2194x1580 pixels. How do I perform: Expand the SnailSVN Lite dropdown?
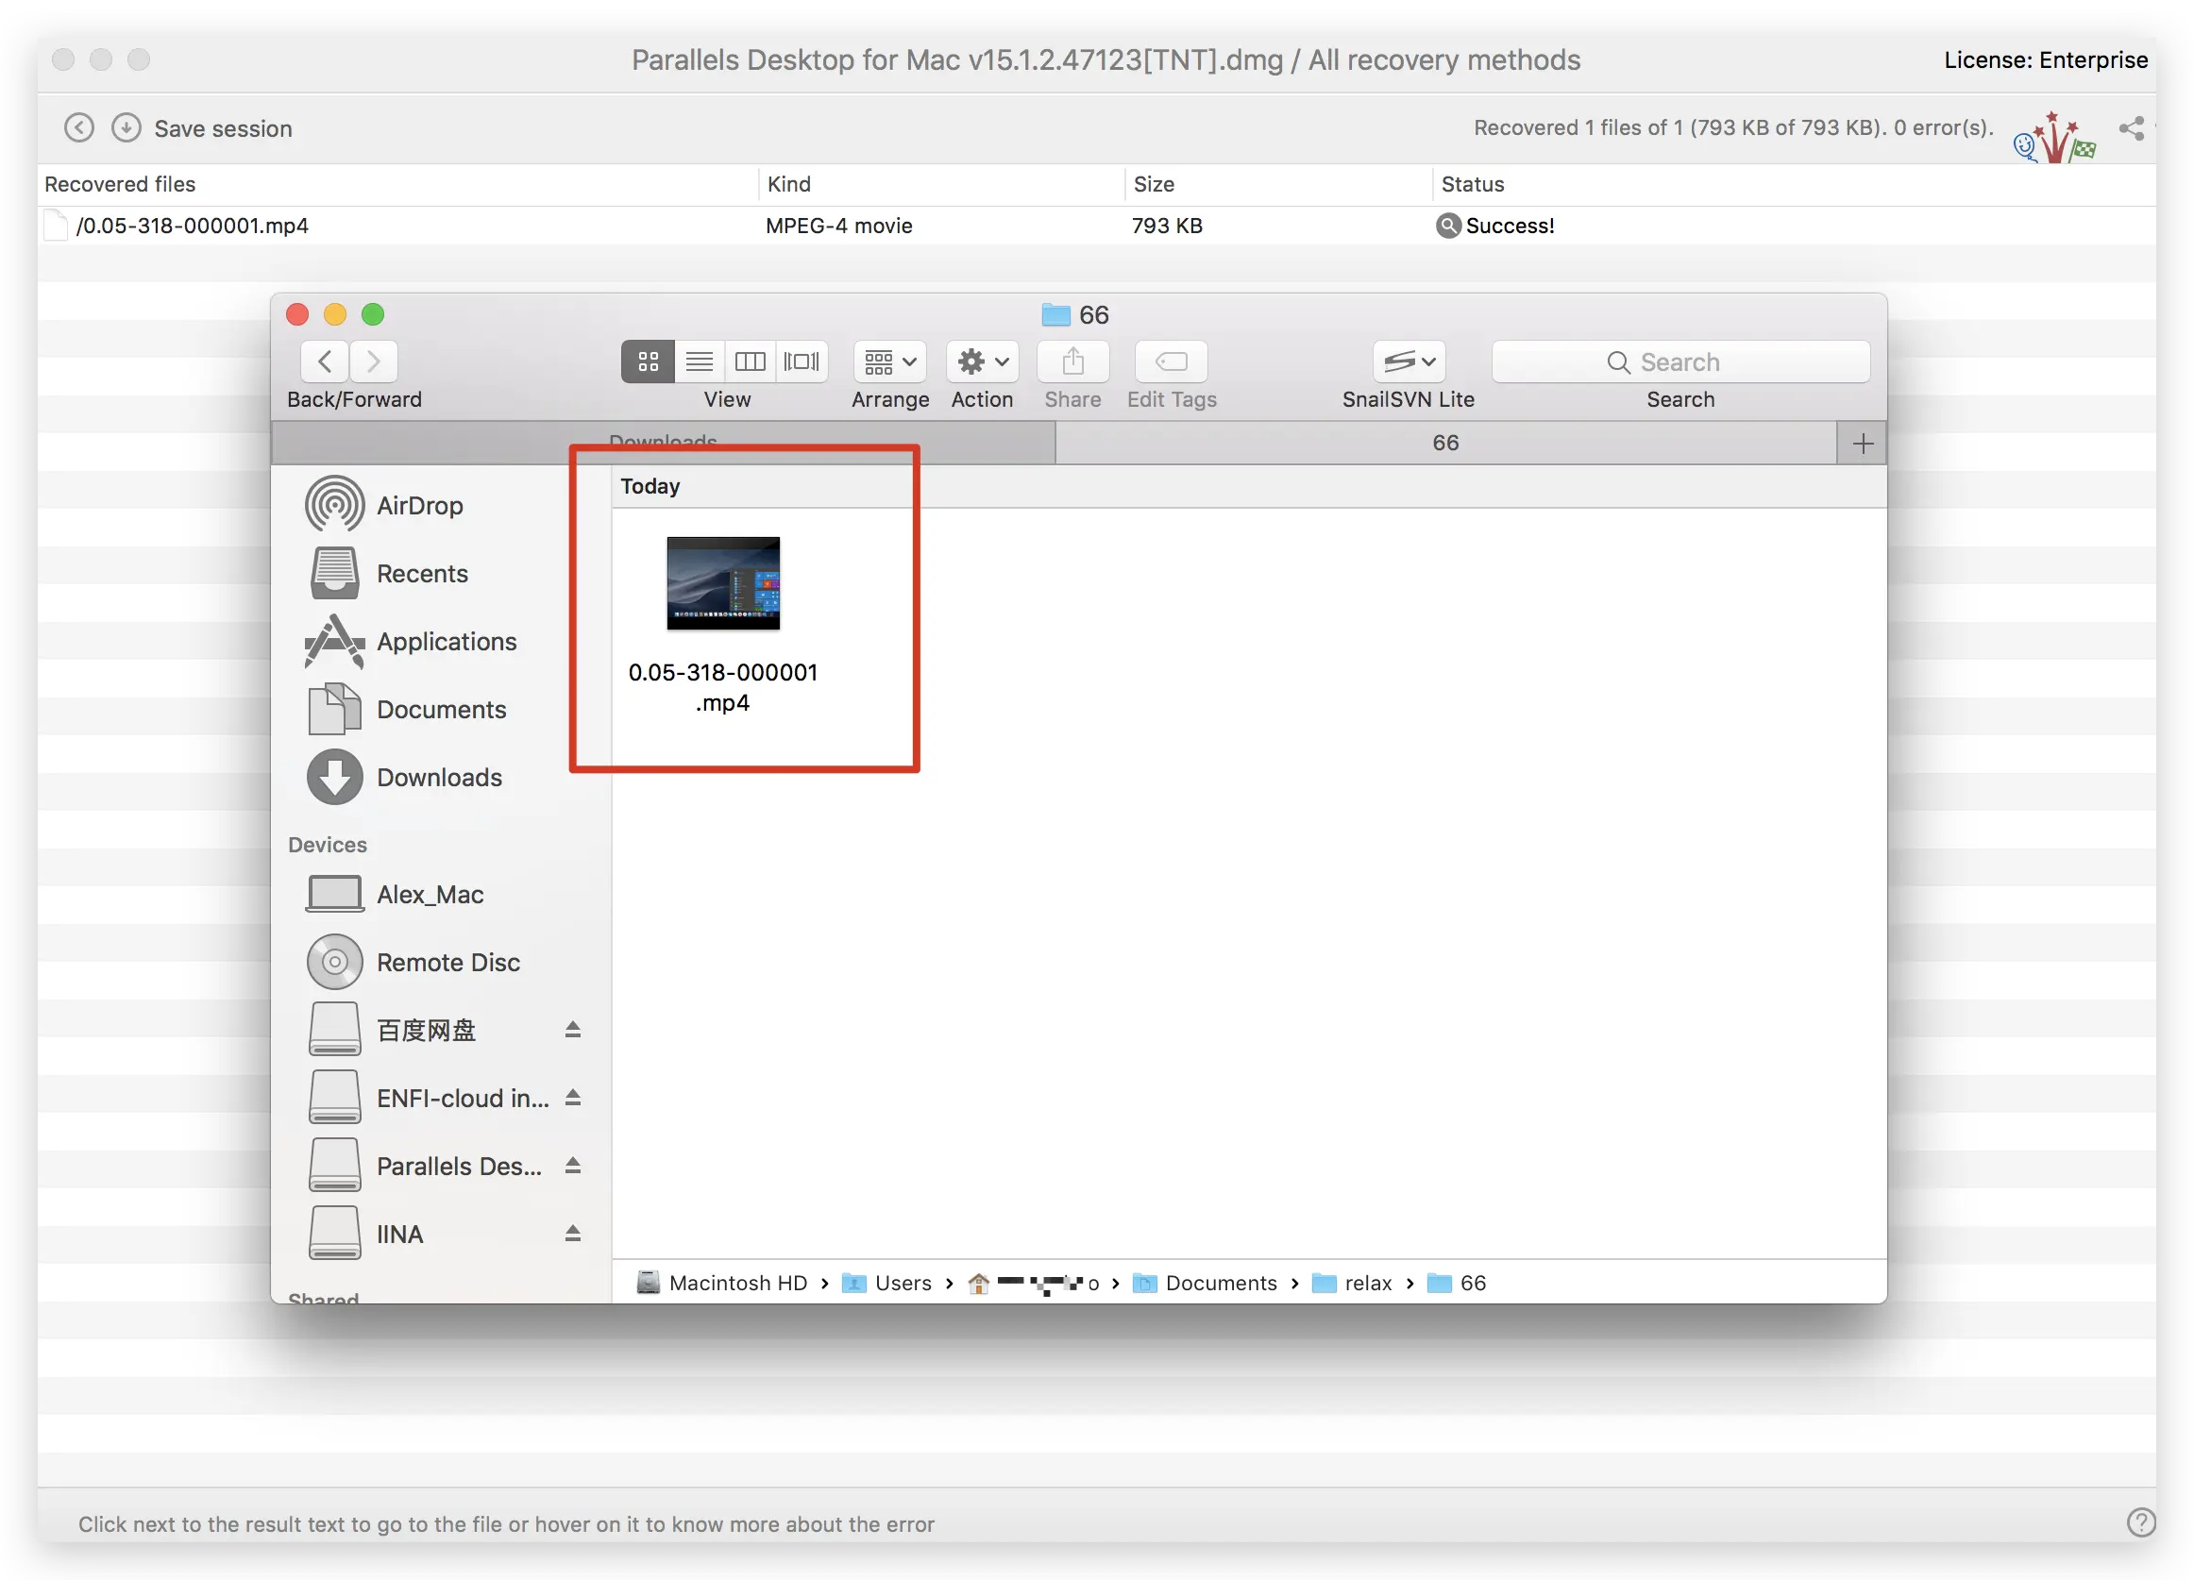coord(1409,361)
